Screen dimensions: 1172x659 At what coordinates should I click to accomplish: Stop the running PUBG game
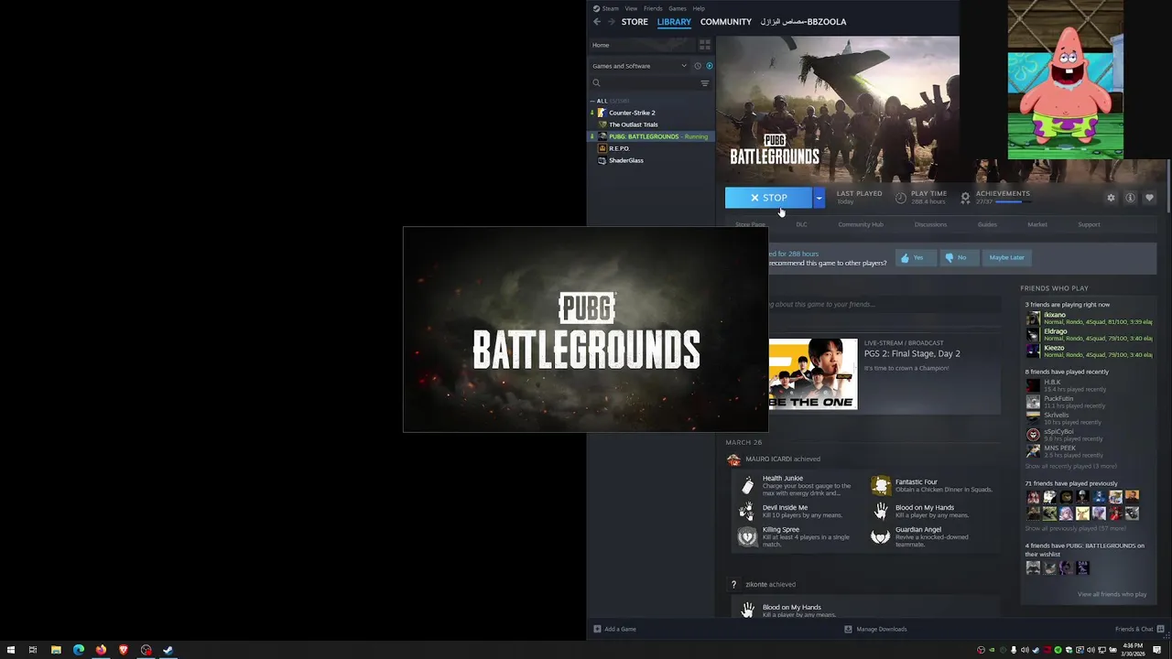768,198
